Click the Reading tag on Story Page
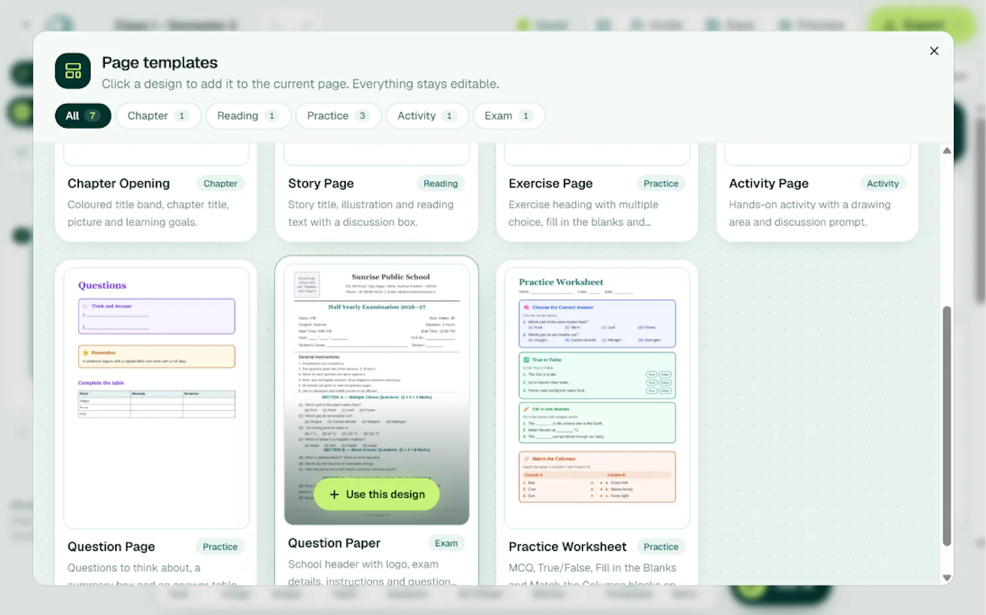The width and height of the screenshot is (986, 615). tap(441, 184)
